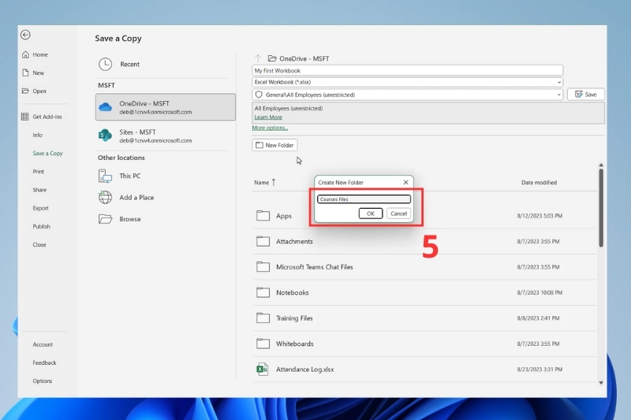Click the OneDrive cloud icon
Screen dimensions: 631x420
[106, 107]
